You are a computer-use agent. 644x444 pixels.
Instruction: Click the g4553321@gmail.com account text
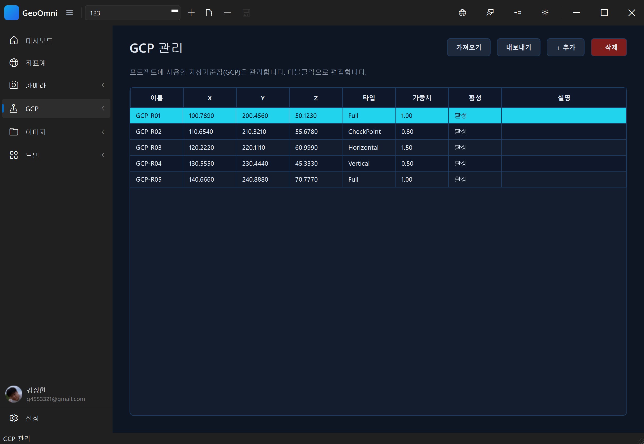pos(56,399)
